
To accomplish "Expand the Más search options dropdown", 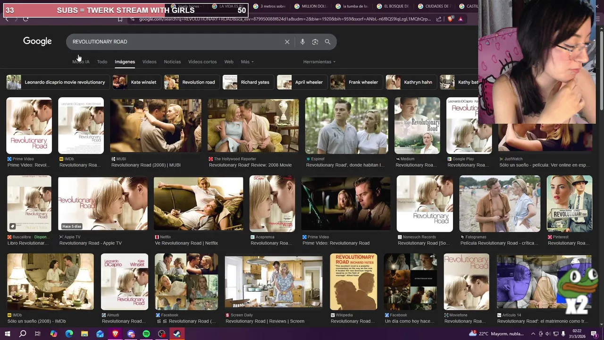I will tap(247, 62).
